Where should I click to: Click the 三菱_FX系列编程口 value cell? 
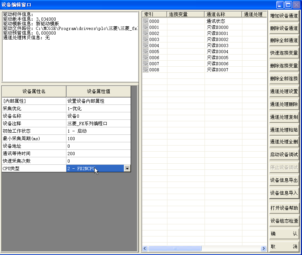point(99,123)
